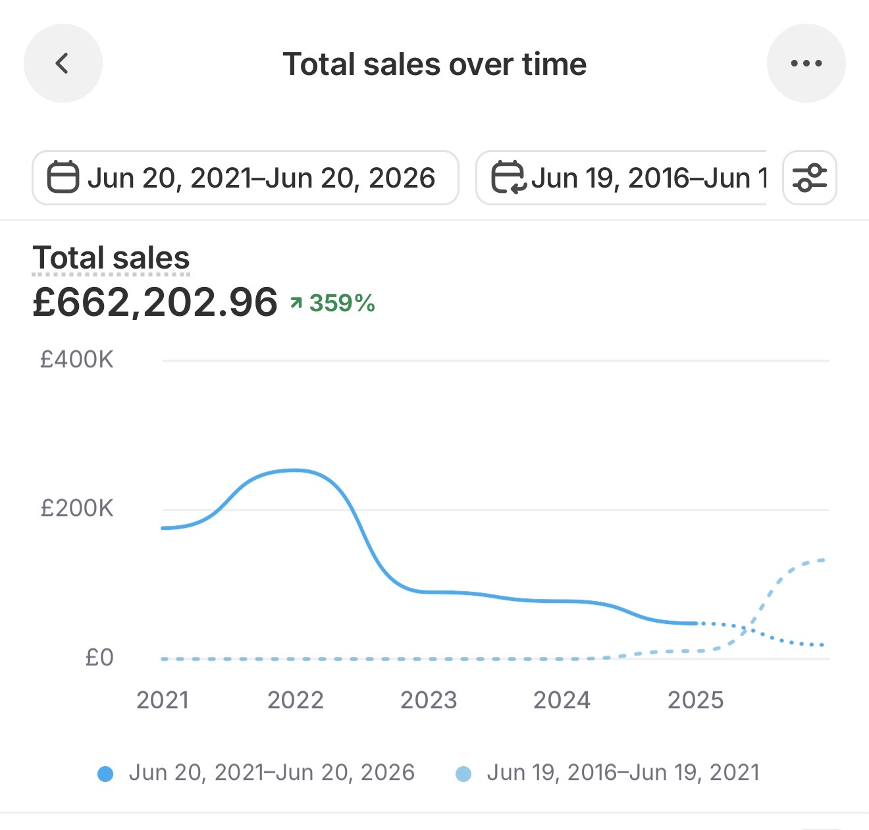Click the £200K y-axis label
The height and width of the screenshot is (830, 869).
point(77,509)
